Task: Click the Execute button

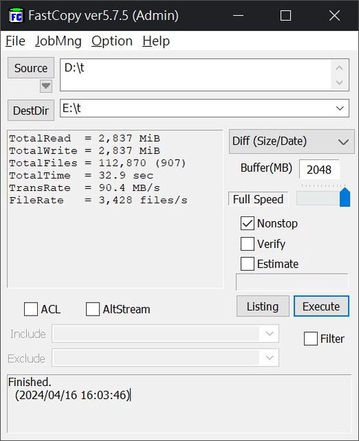Action: pos(321,306)
